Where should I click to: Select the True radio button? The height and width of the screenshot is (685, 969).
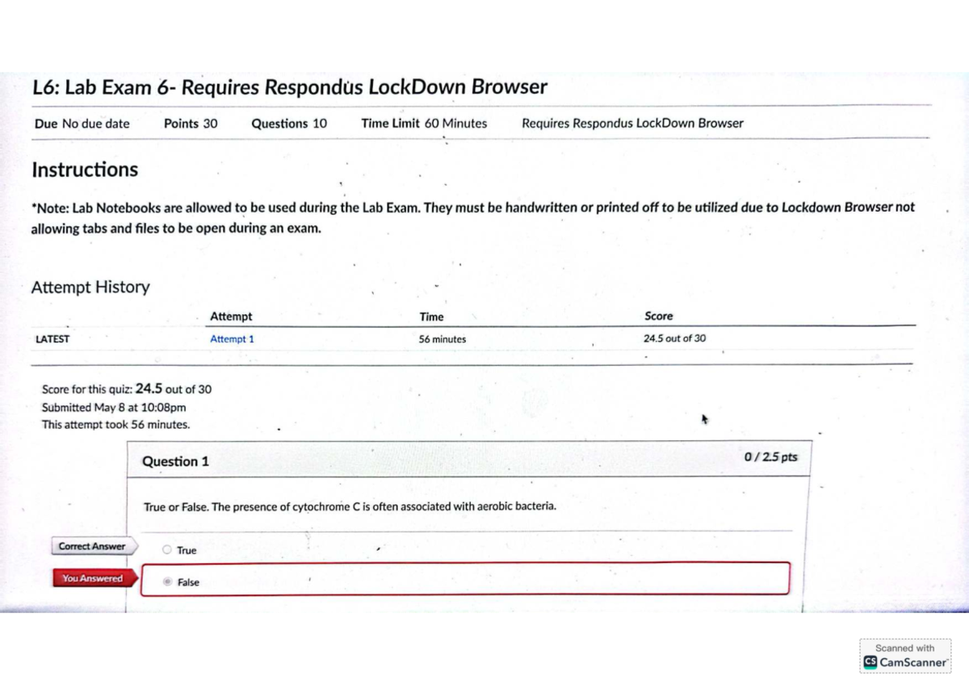[x=166, y=550]
